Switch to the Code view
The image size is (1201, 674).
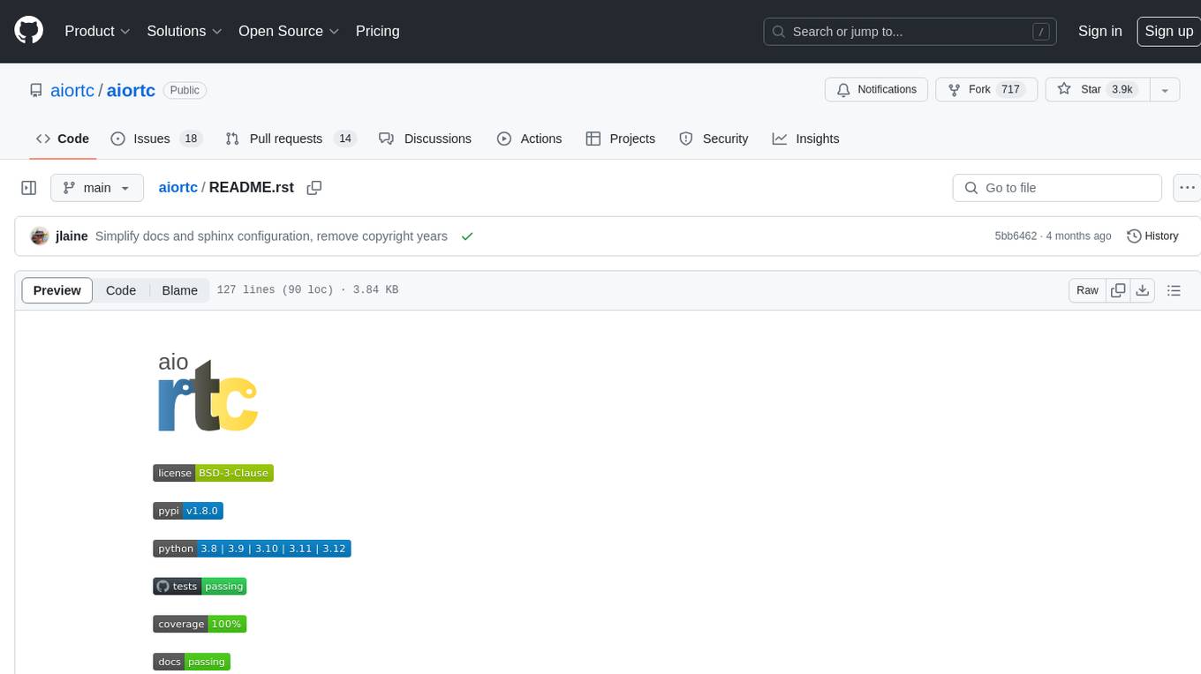[x=121, y=290]
